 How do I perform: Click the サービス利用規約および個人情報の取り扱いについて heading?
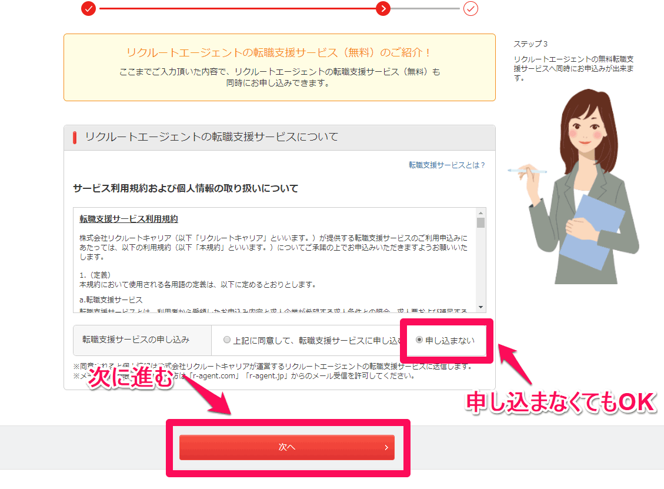click(x=185, y=188)
